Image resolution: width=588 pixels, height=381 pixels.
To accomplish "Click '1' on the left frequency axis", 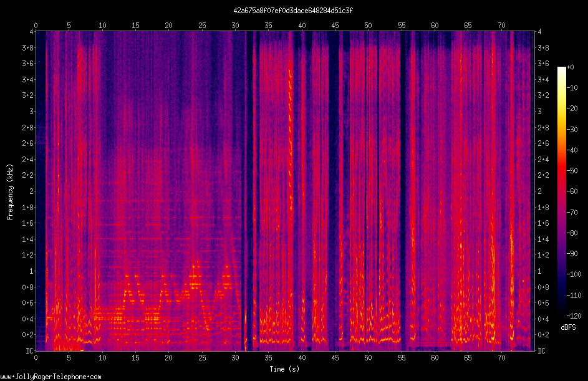I will point(31,271).
